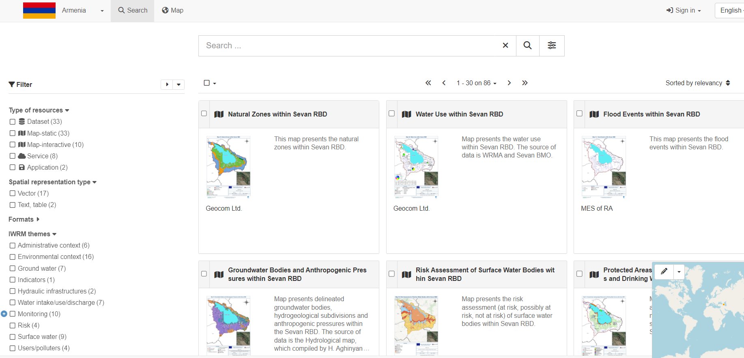744x358 pixels.
Task: Check the Surface water (9) filter
Action: [x=13, y=337]
